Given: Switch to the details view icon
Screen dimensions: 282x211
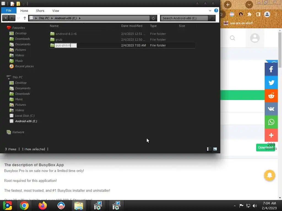Looking at the screenshot, I should pyautogui.click(x=209, y=149).
